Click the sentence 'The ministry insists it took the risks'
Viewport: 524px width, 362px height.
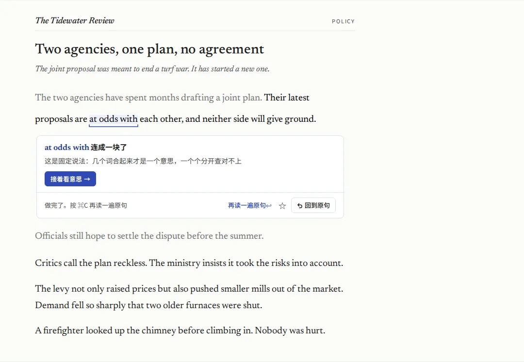246,263
